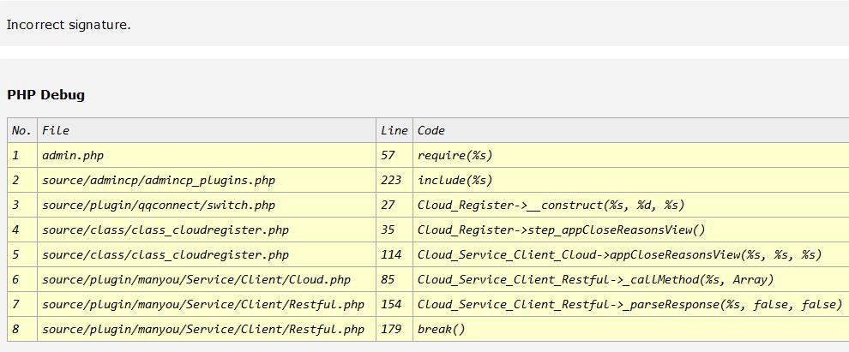Select manyou/Service/Client/Cloud.php file cell

(x=196, y=279)
